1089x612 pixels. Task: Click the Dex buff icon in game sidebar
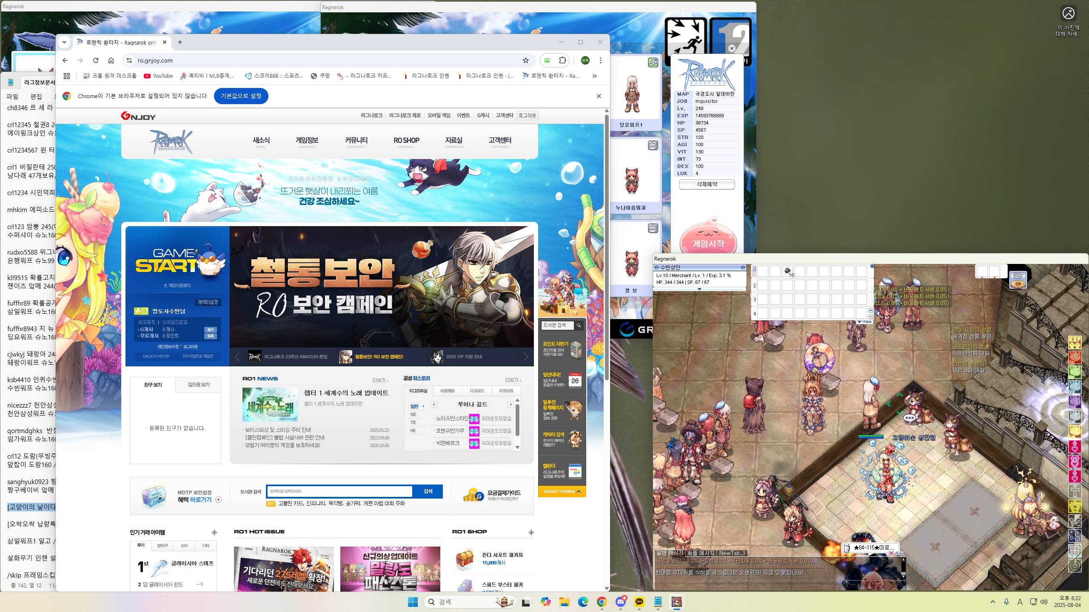point(1075,402)
